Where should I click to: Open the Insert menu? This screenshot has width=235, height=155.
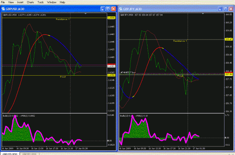click(x=20, y=2)
